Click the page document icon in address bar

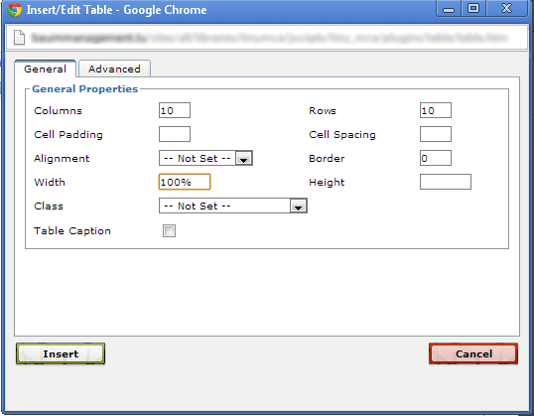[x=20, y=38]
